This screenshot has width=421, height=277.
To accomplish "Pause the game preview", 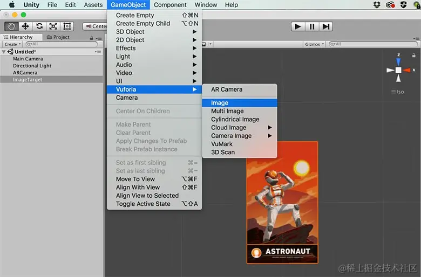I will (x=312, y=26).
